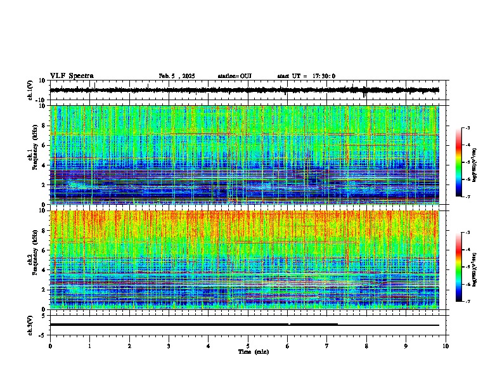Select the date text "Feb. 5, 2025"
The width and height of the screenshot is (502, 388).
coord(177,76)
